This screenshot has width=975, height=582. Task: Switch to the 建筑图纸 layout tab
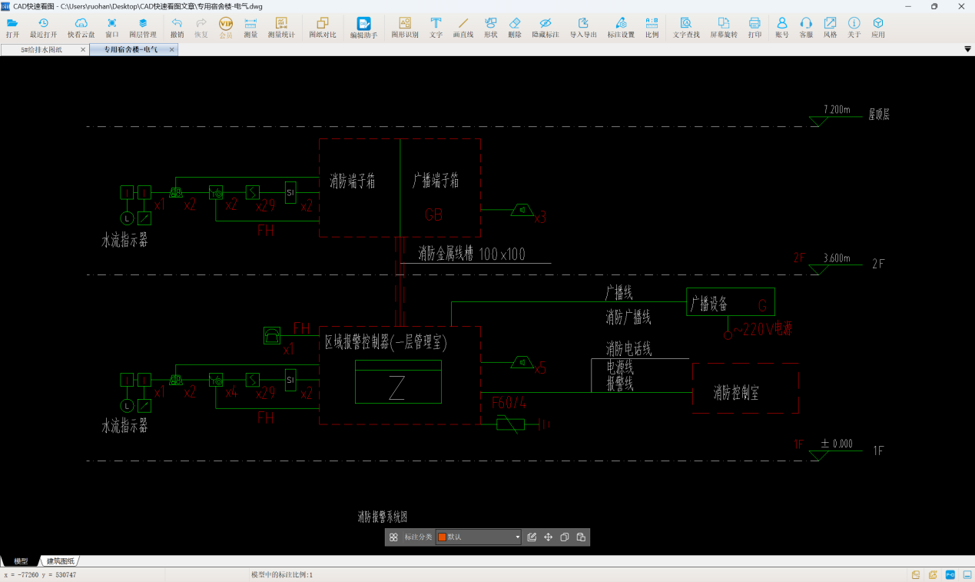coord(61,561)
